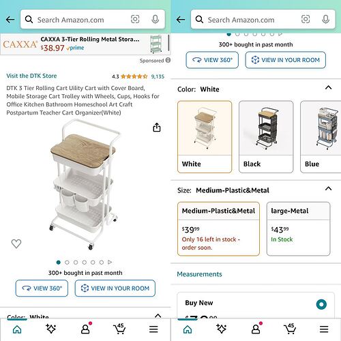Viewport: 341px width, 341px height.
Task: Select the large-Metal size option
Action: pos(298,228)
